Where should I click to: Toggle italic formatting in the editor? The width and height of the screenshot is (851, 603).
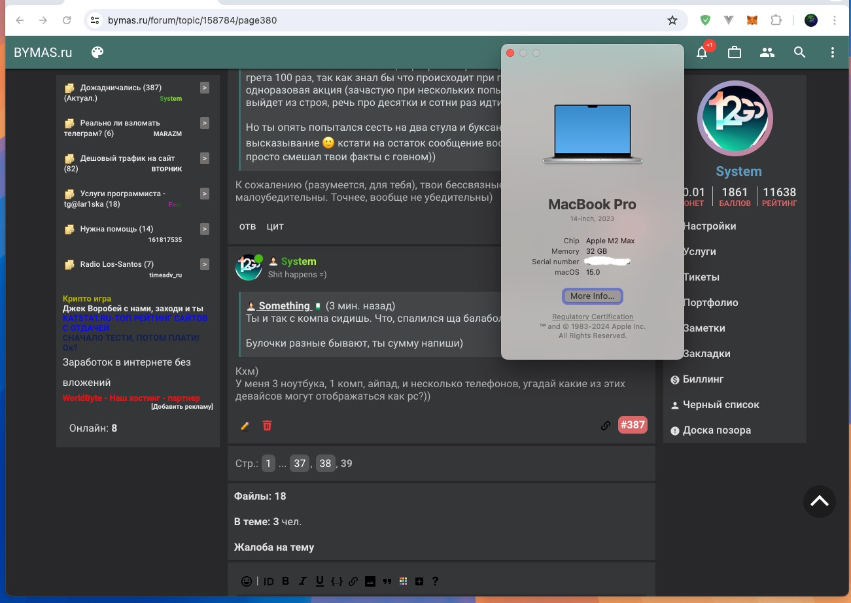pos(302,581)
